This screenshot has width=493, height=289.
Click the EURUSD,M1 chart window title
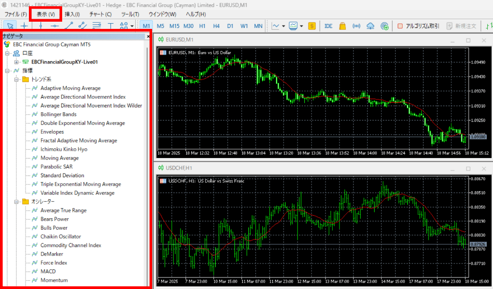point(180,39)
